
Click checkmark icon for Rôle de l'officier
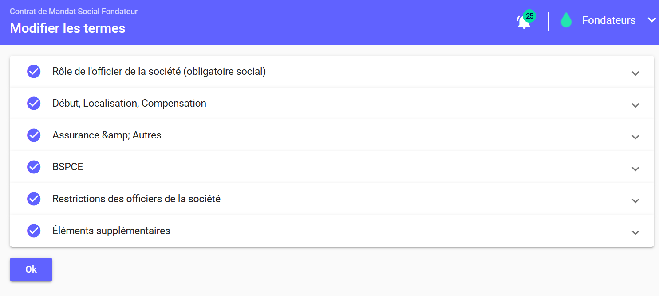[34, 71]
